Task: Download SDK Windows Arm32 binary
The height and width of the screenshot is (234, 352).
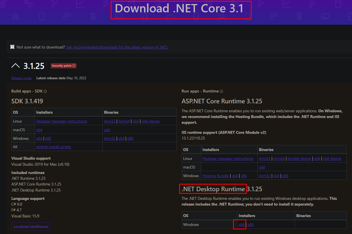Action: coord(110,138)
